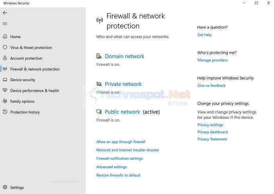Click the Account protection person icon
The height and width of the screenshot is (194, 274).
[5, 58]
